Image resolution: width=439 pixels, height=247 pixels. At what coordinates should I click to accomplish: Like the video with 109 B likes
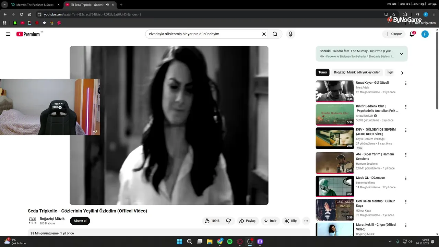coord(212,221)
